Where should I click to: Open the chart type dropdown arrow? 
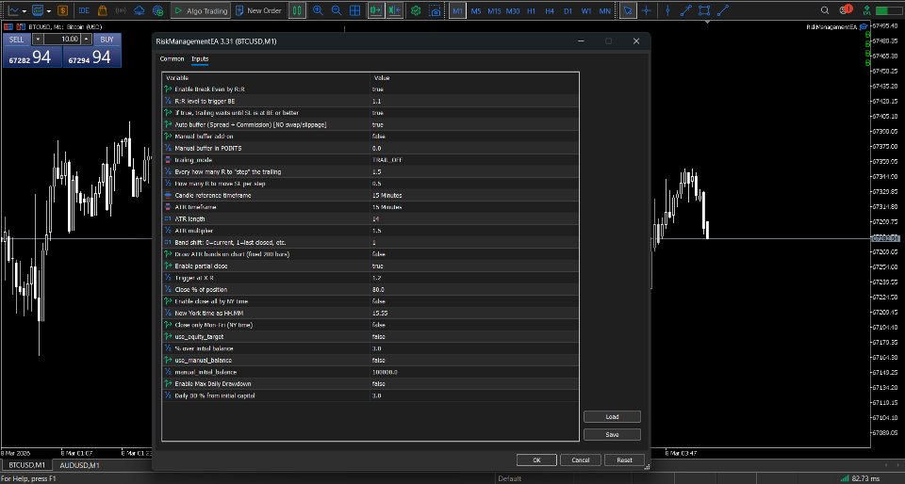(25, 11)
